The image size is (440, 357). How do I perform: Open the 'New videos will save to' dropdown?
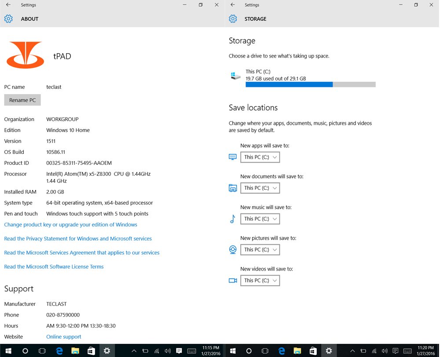point(260,280)
